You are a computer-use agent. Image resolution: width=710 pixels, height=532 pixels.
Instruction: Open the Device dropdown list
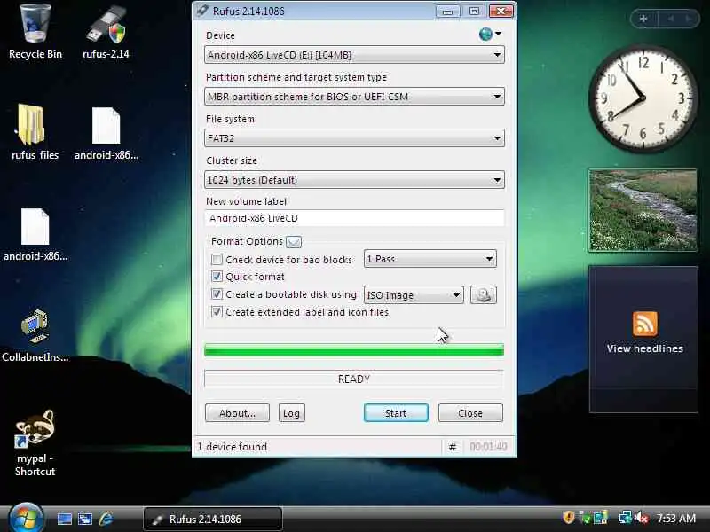354,55
